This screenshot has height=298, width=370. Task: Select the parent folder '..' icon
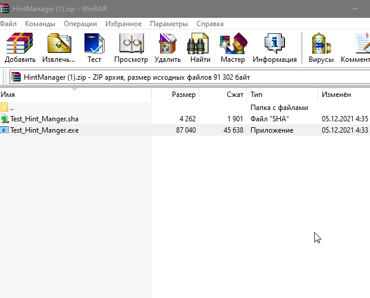click(x=4, y=107)
